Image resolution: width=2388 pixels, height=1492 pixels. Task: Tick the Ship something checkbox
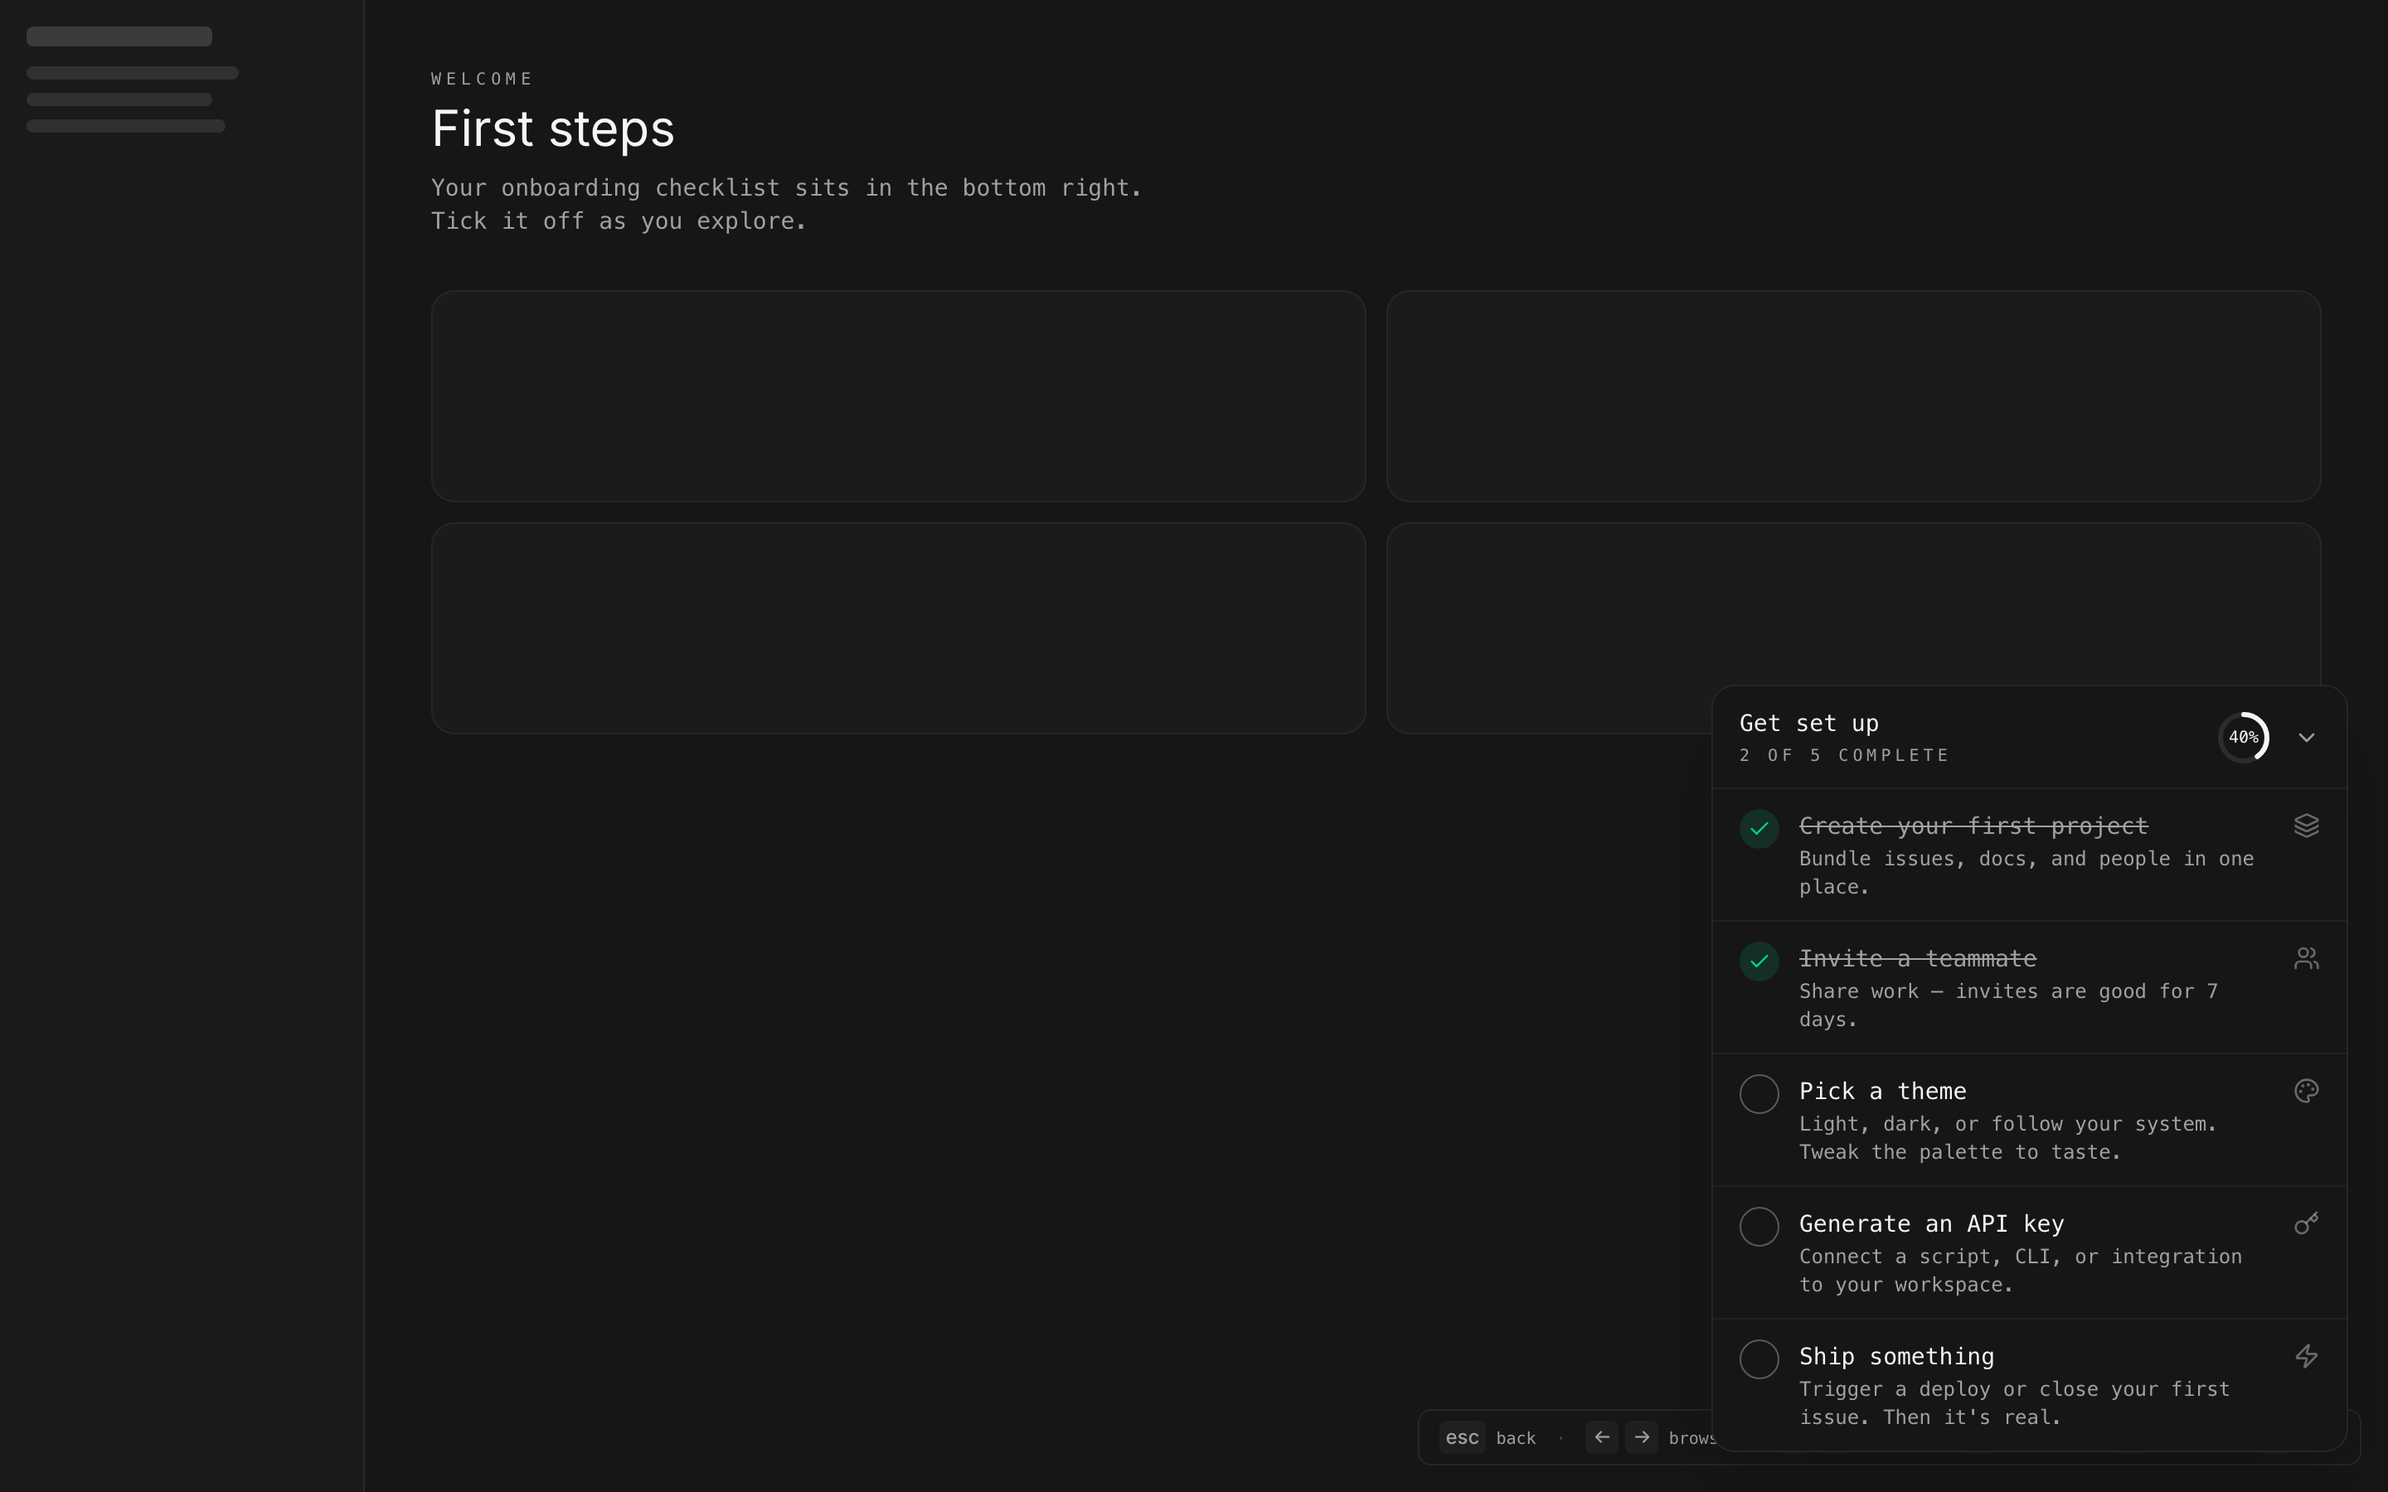pyautogui.click(x=1759, y=1359)
